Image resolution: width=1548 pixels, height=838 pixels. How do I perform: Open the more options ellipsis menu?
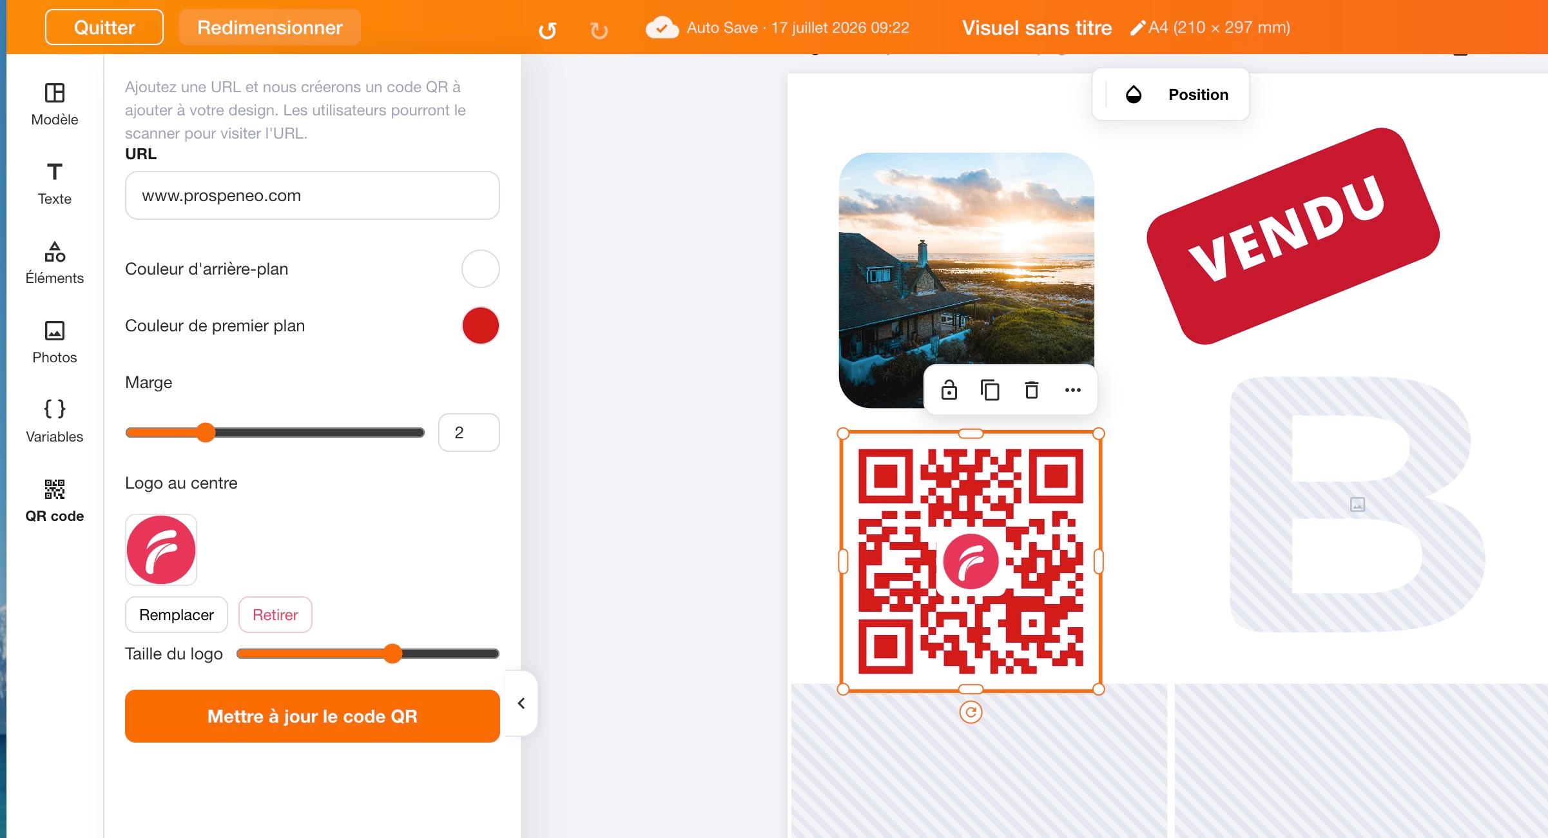point(1073,390)
